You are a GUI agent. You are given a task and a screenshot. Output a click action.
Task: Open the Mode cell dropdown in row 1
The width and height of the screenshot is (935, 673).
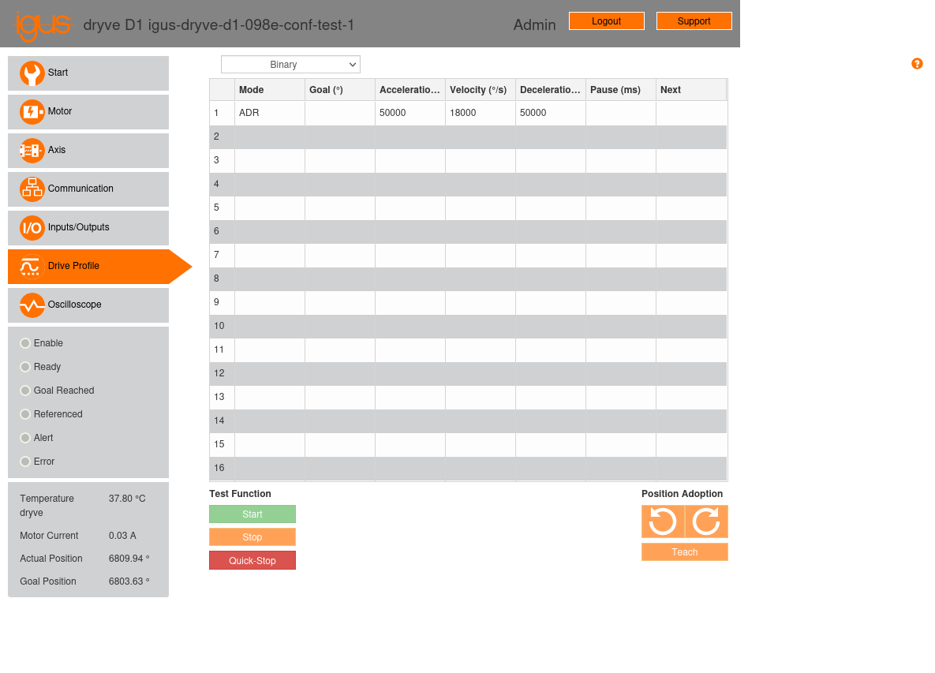269,113
